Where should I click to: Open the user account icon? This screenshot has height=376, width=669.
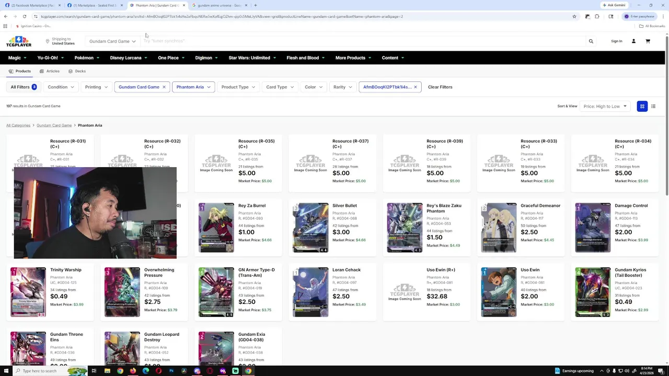(633, 41)
